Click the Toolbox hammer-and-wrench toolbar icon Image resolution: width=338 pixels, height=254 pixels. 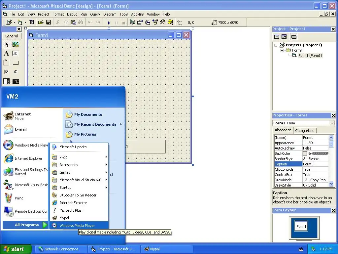point(162,22)
